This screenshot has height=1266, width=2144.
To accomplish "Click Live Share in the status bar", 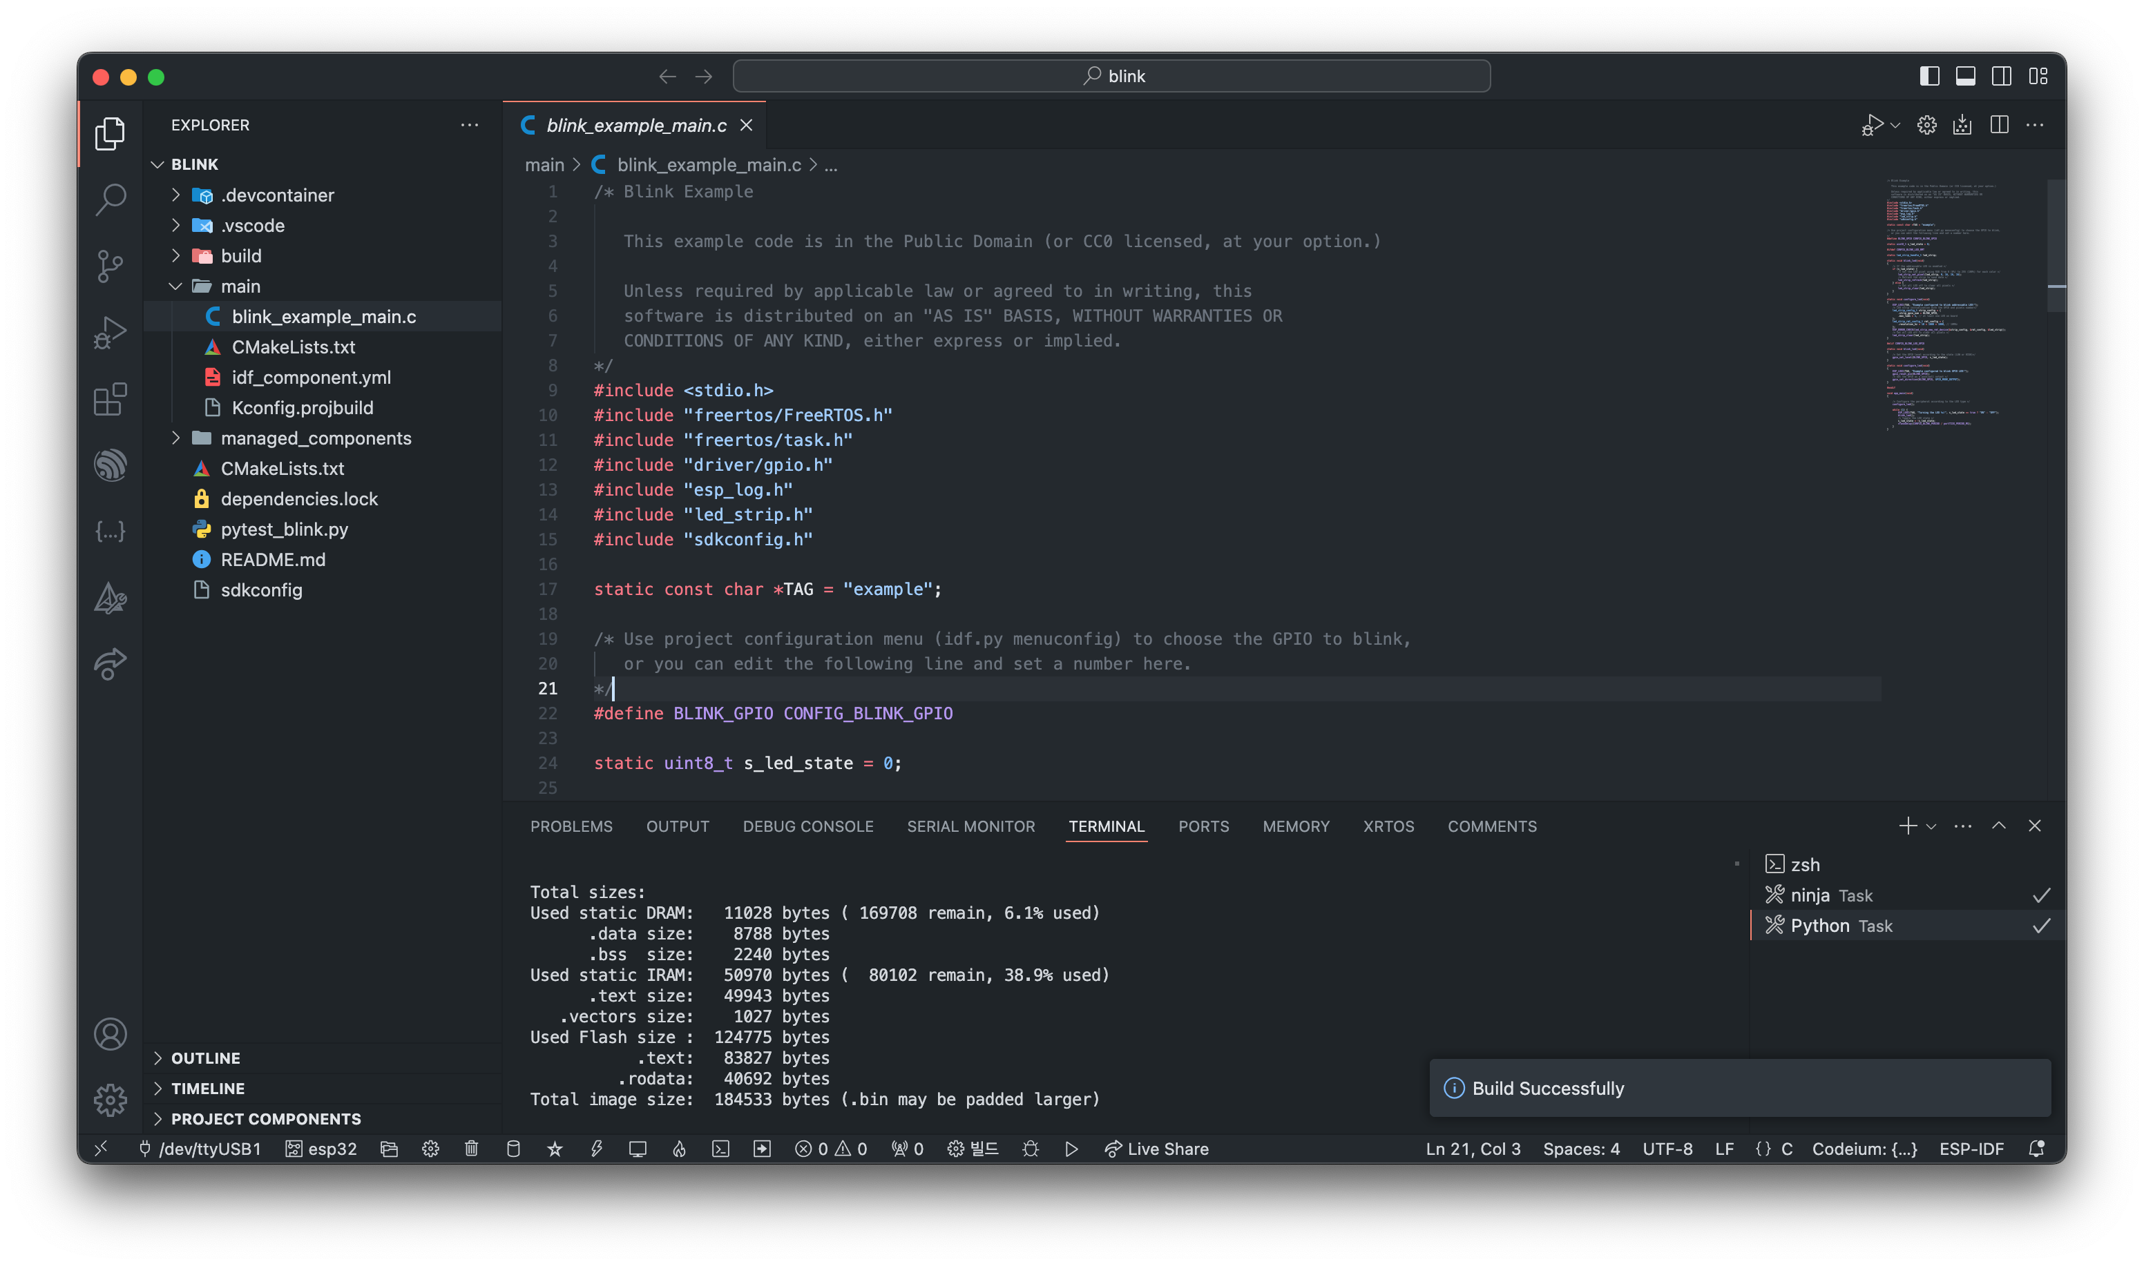I will tap(1156, 1149).
